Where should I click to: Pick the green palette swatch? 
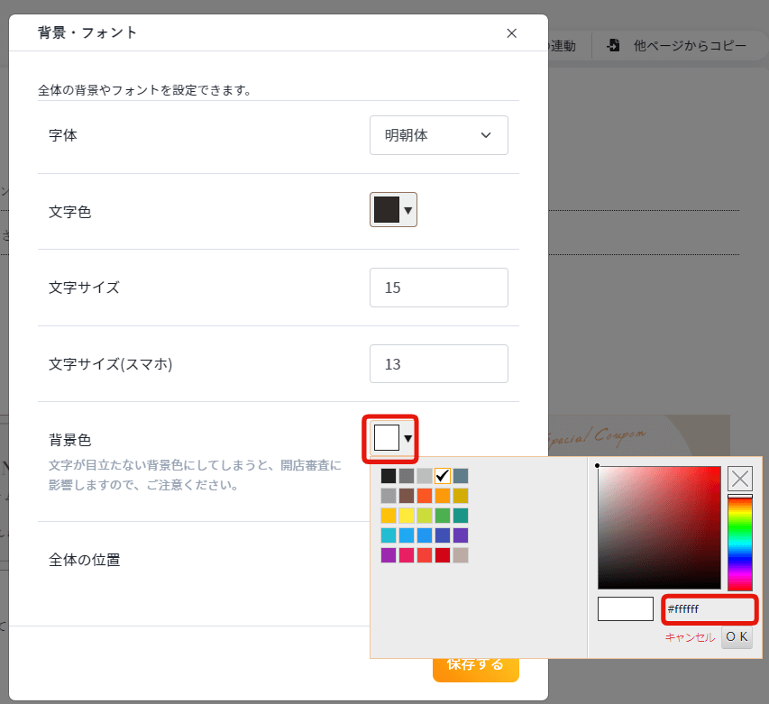click(x=443, y=516)
